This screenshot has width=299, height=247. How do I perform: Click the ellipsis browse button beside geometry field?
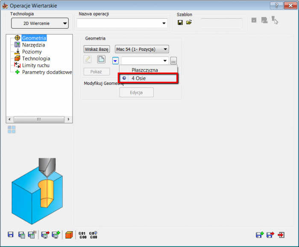click(x=173, y=61)
